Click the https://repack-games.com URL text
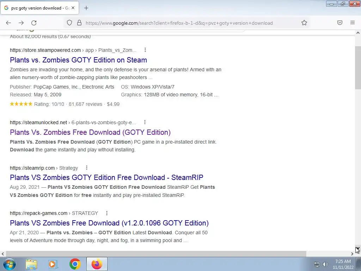This screenshot has height=271, width=361. (x=39, y=213)
